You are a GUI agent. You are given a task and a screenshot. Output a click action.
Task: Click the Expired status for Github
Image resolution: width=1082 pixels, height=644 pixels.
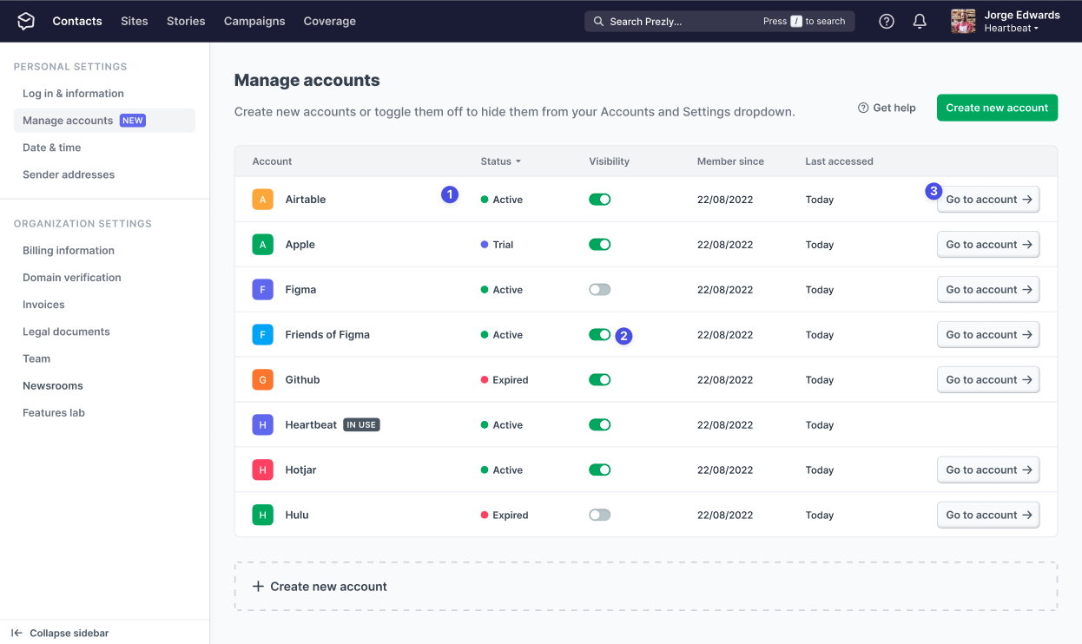505,380
